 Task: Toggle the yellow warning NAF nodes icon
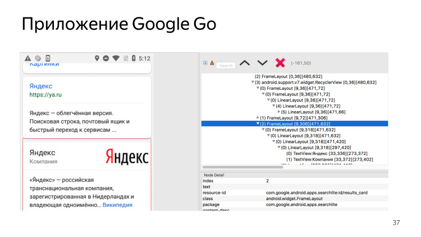(x=212, y=63)
